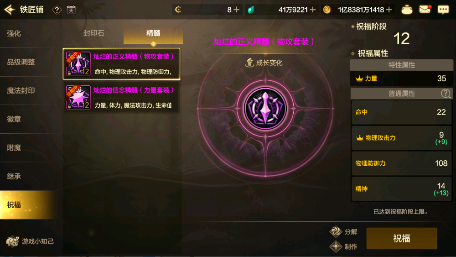456x257 pixels.
Task: Select the 精髓 tab
Action: tap(153, 33)
